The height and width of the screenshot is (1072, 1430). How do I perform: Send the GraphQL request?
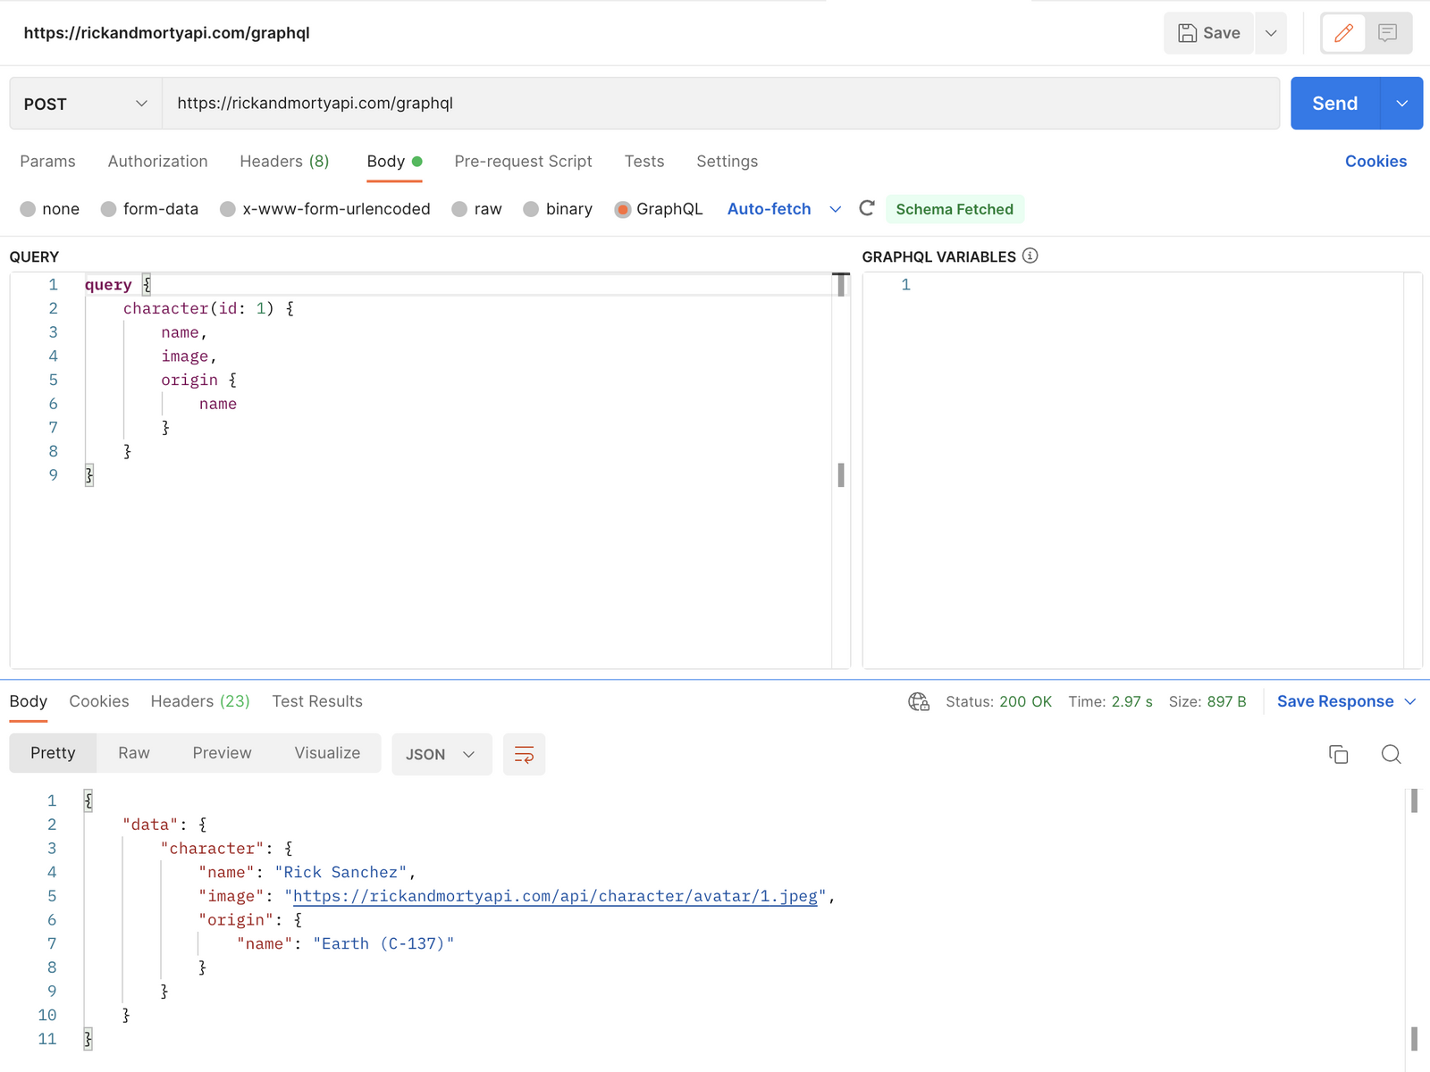(x=1333, y=103)
